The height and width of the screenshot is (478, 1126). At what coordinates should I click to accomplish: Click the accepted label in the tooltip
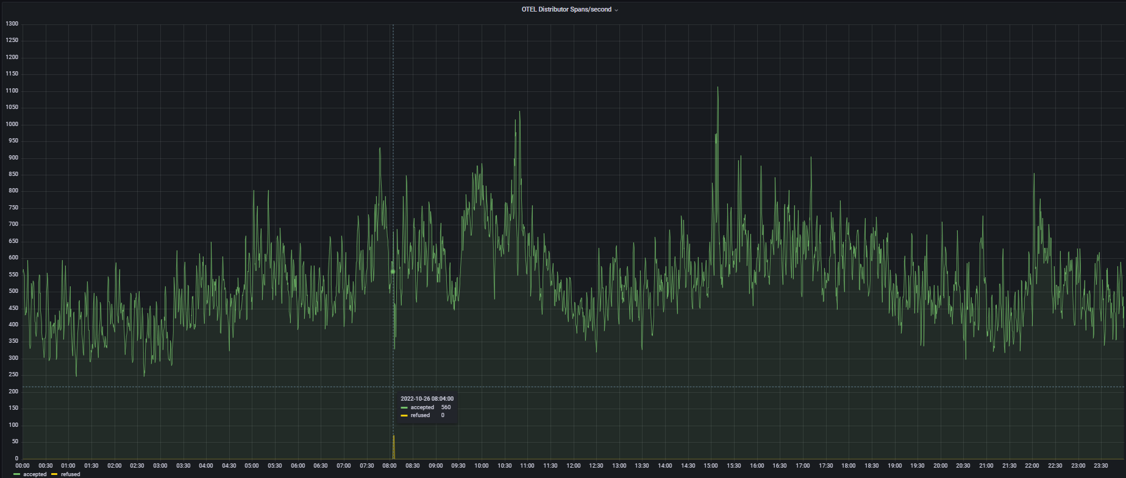422,407
